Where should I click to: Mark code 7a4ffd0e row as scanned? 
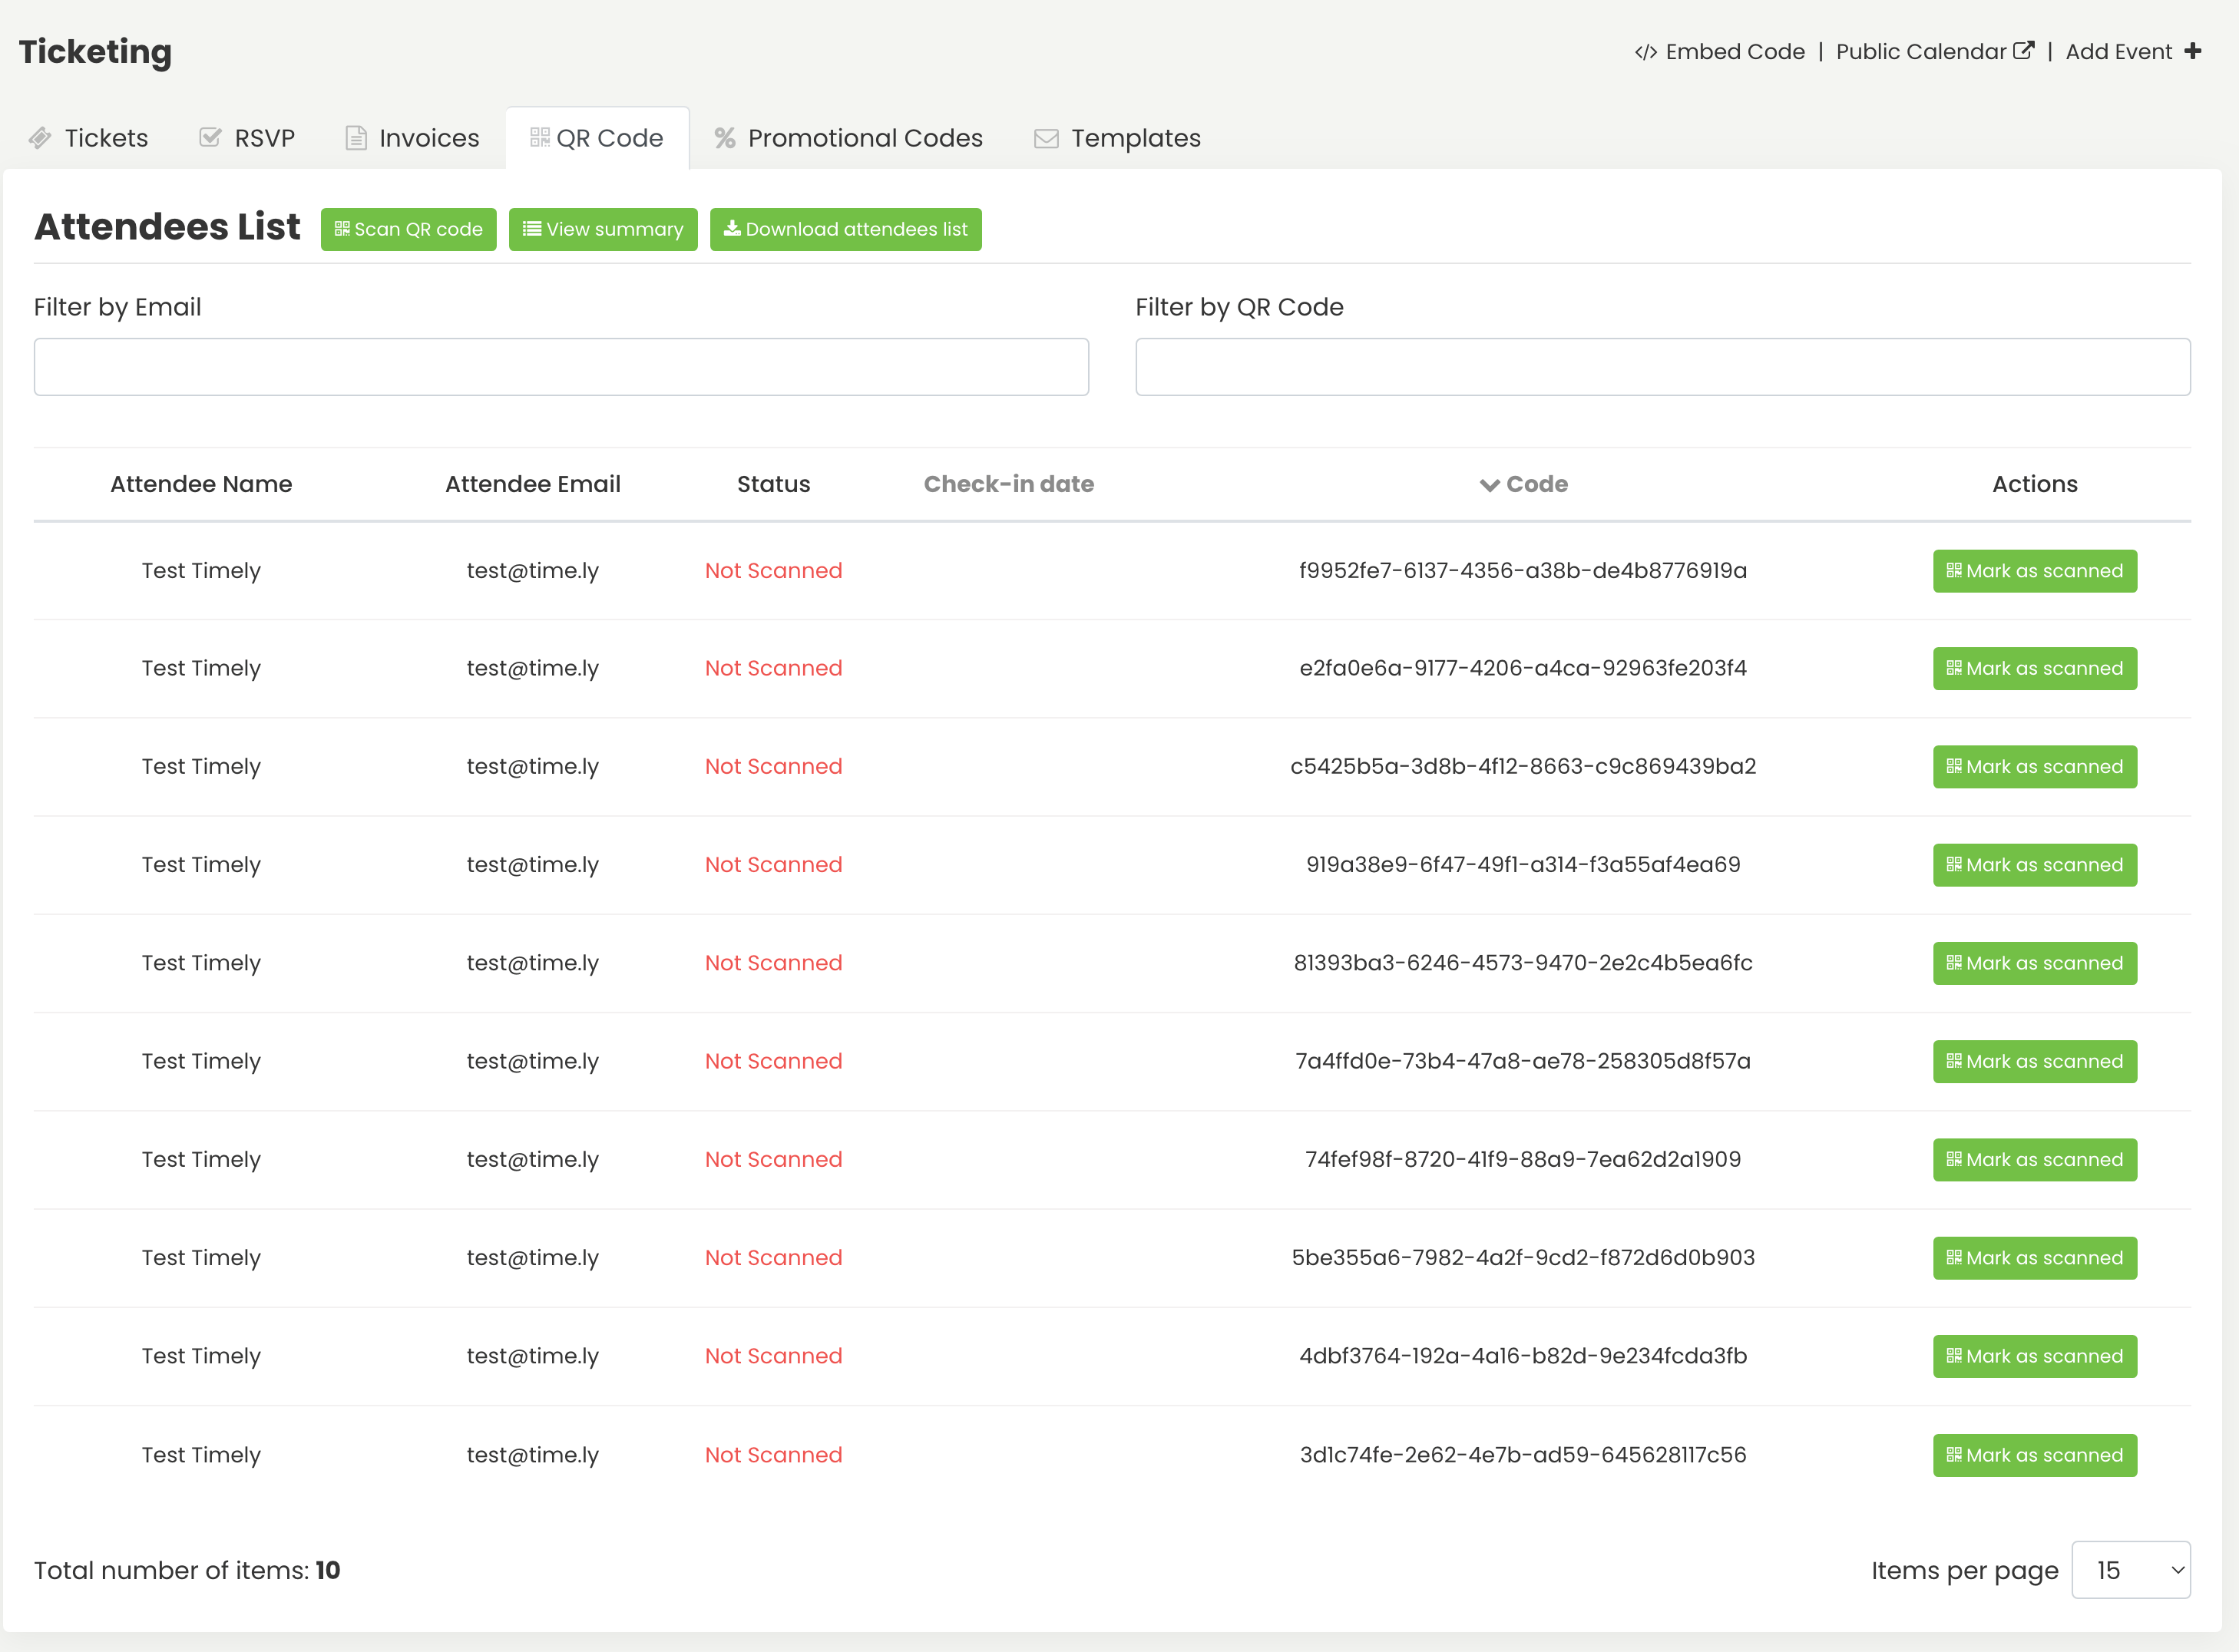pyautogui.click(x=2035, y=1061)
